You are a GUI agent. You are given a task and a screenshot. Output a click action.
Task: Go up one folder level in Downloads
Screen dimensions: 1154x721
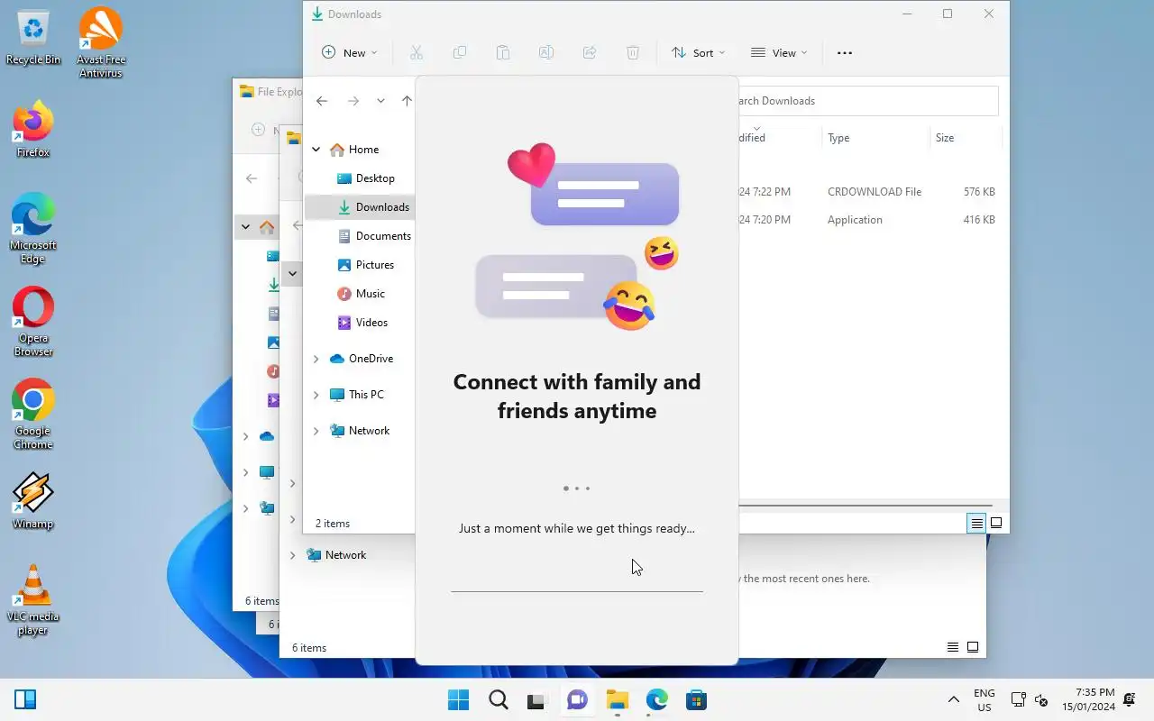coord(407,101)
